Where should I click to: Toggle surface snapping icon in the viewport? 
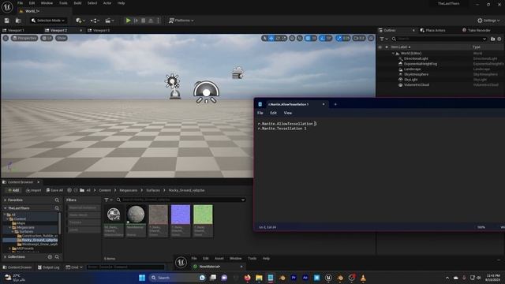[x=300, y=39]
